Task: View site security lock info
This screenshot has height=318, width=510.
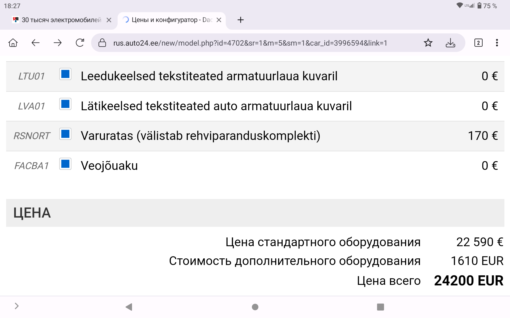Action: [x=102, y=43]
